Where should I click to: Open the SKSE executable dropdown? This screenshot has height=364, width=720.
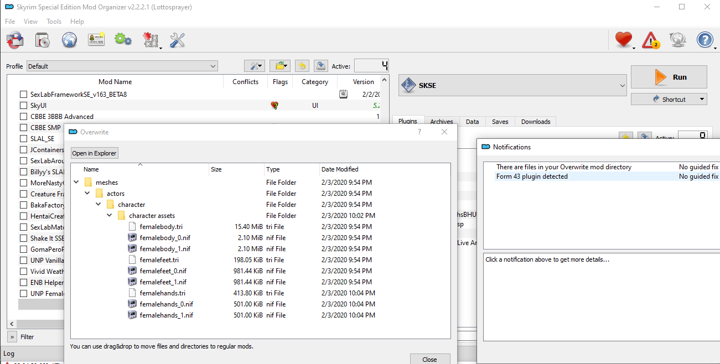click(x=512, y=86)
